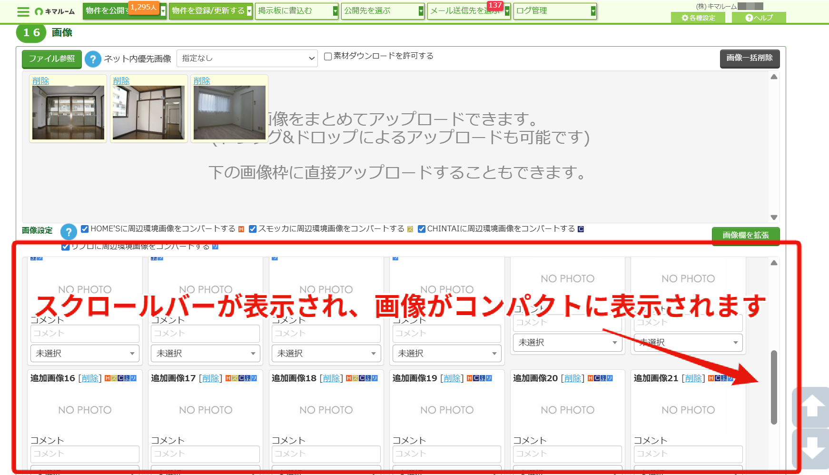
Task: Toggle CHINTAIに周辺環境画像をコンバートする checkbox
Action: [x=422, y=229]
